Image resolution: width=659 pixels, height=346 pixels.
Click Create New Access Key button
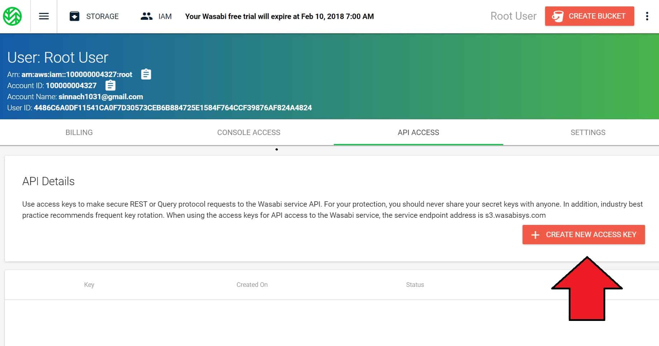point(584,235)
